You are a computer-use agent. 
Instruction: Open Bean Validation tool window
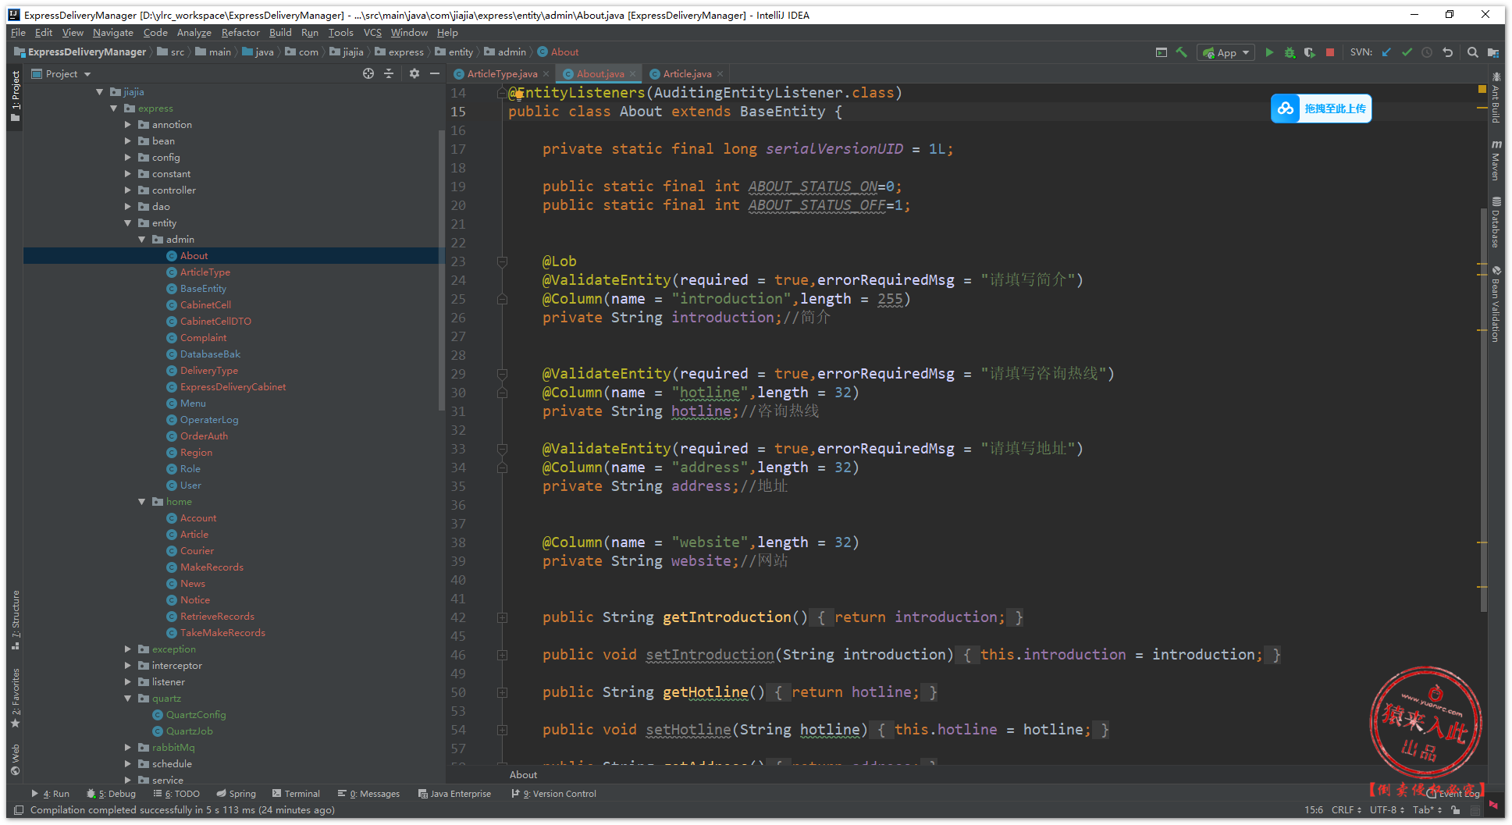[x=1496, y=304]
